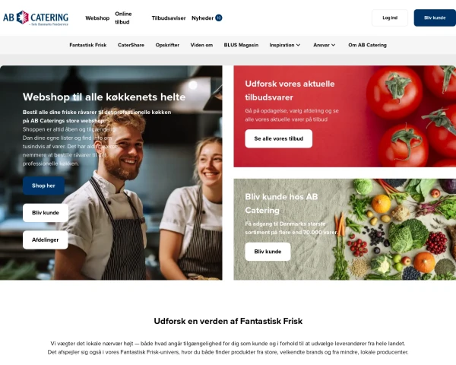Expand the Ansvar dropdown chevron

(334, 45)
